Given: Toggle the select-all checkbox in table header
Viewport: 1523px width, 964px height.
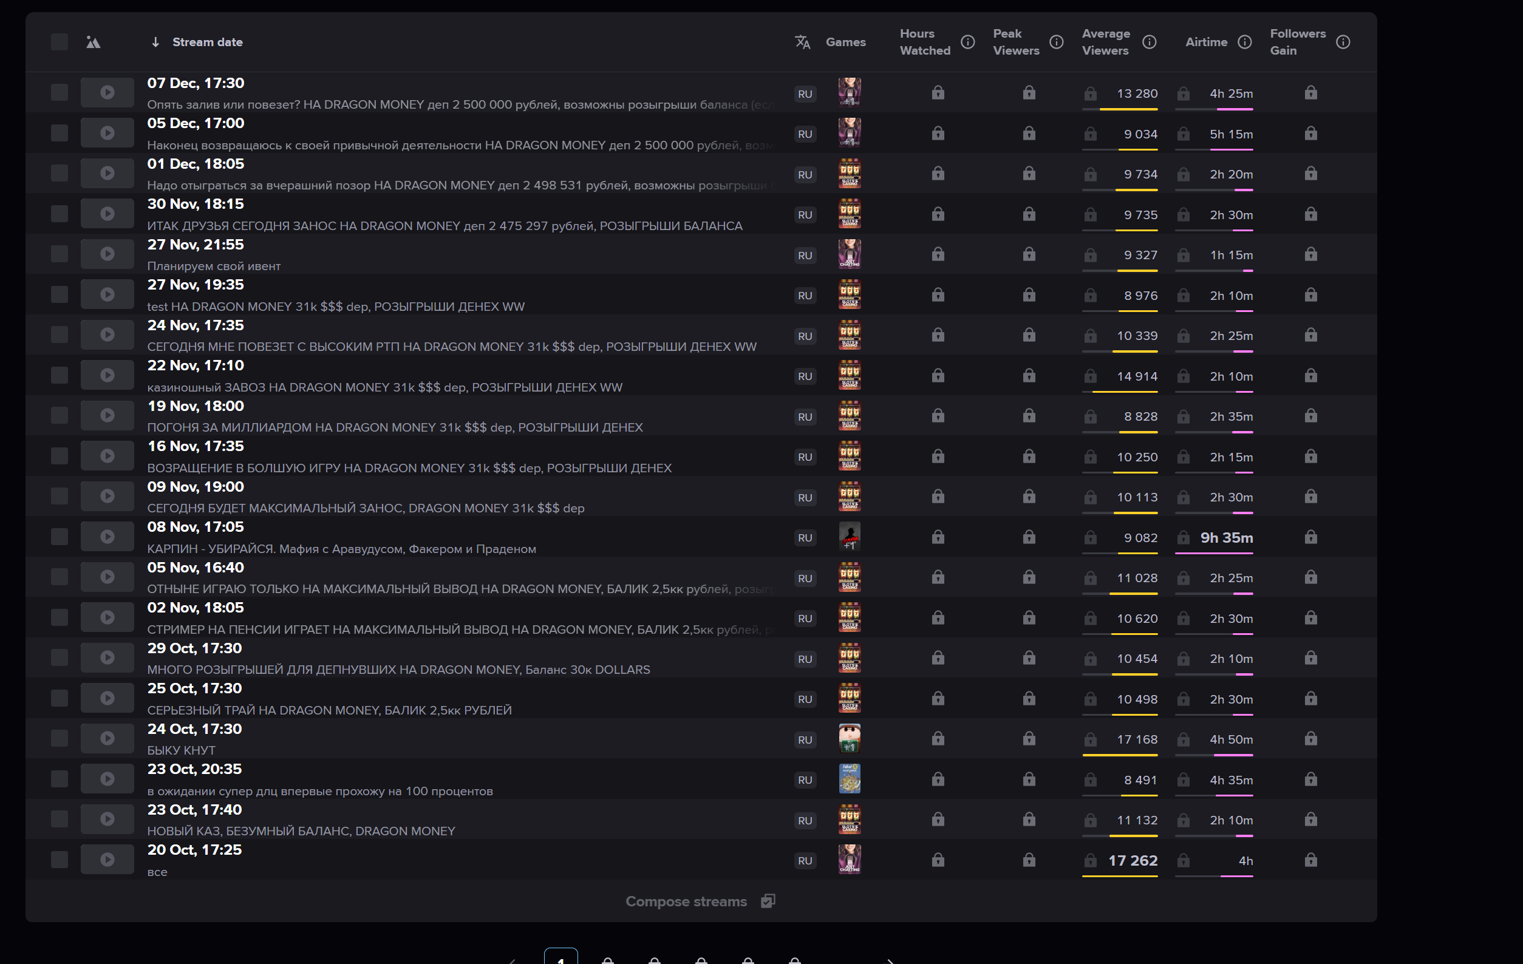Looking at the screenshot, I should pos(60,42).
